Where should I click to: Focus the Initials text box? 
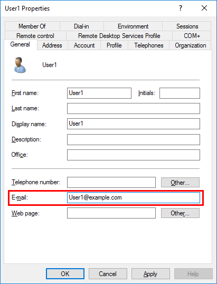pos(180,93)
